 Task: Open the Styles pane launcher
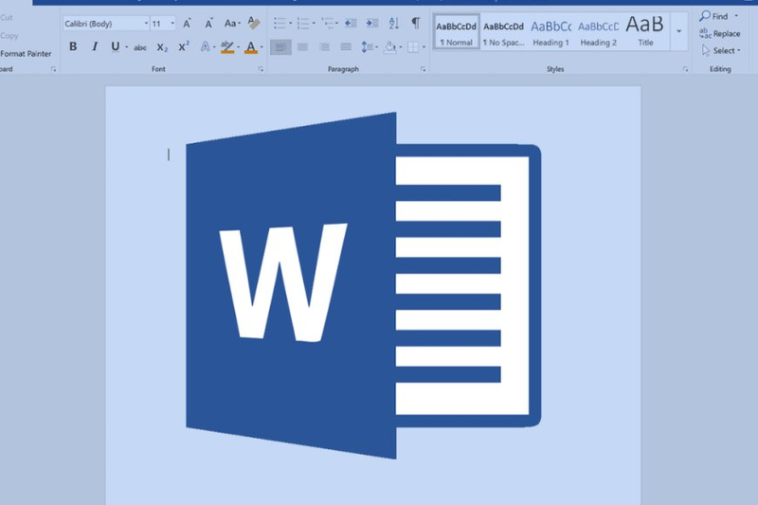tap(685, 69)
